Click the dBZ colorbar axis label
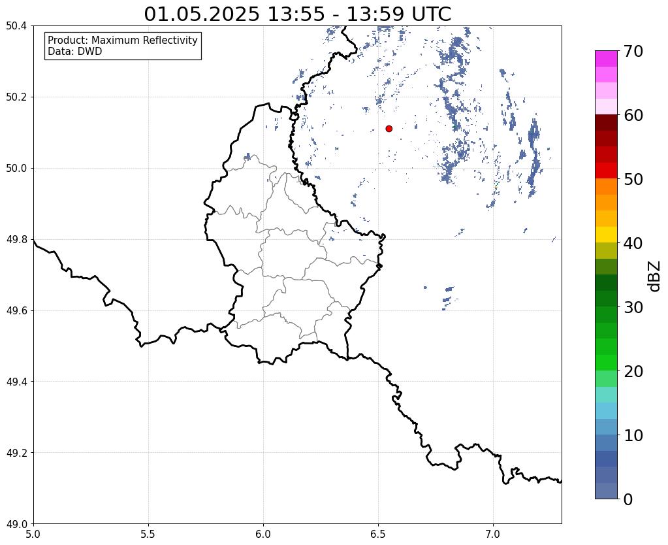This screenshot has height=545, width=668. point(655,276)
